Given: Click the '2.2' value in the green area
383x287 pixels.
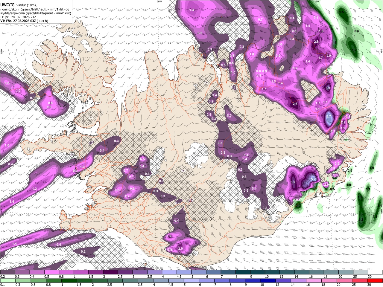Looking at the screenshot, I should 361,220.
